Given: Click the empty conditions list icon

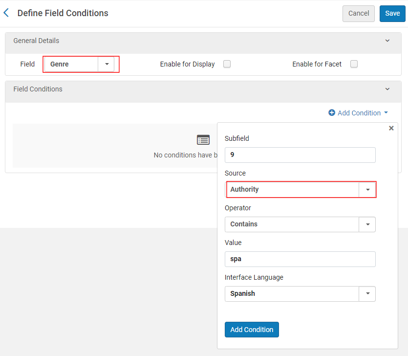Looking at the screenshot, I should (203, 140).
